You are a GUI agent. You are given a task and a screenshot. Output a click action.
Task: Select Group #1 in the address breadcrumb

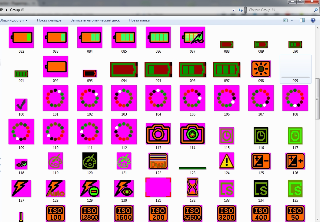[17, 10]
